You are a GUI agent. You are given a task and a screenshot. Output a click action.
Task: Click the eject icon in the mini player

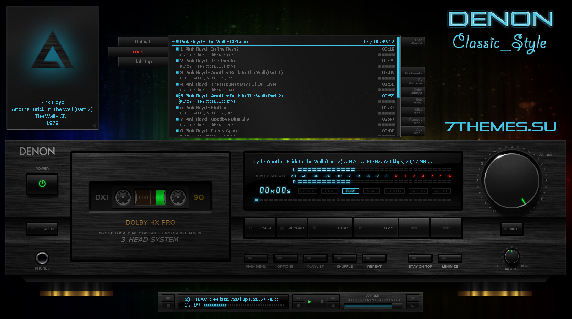pyautogui.click(x=333, y=305)
